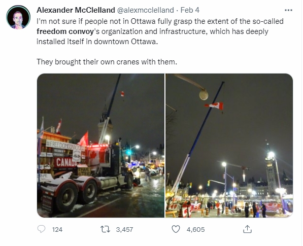Click the Feb 4 timestamp
303x246 pixels.
click(190, 10)
